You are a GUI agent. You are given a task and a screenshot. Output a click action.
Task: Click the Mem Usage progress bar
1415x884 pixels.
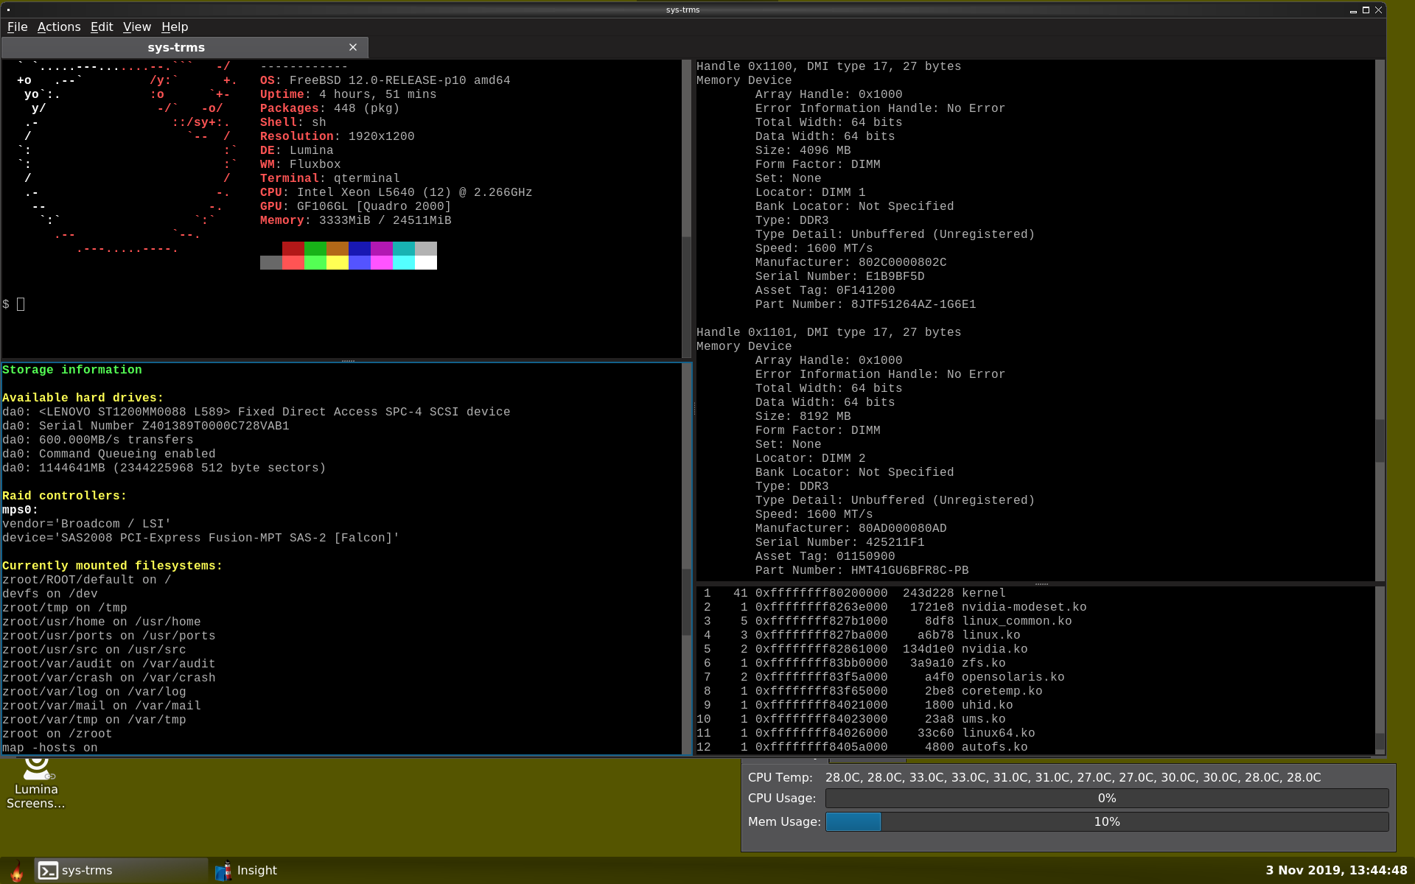[x=1107, y=822]
